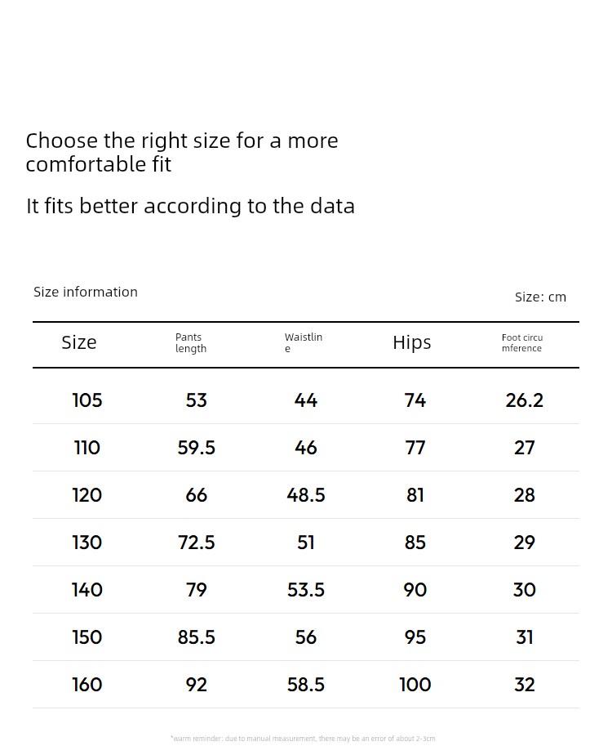The width and height of the screenshot is (612, 746).
Task: Pick the size 130 row label
Action: tap(87, 543)
